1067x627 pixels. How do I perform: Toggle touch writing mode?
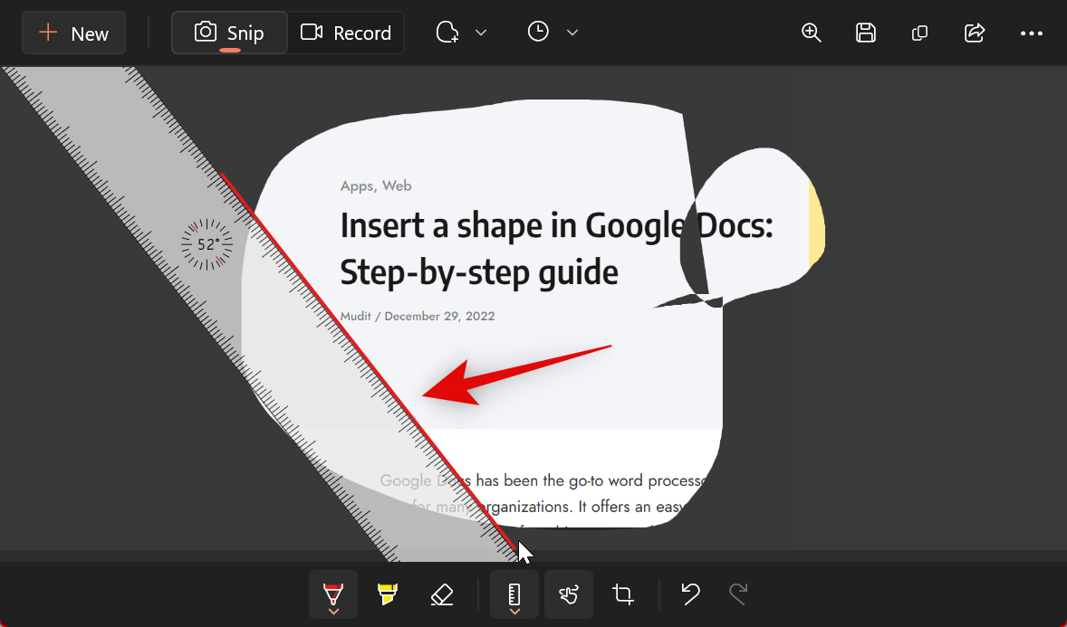point(569,594)
